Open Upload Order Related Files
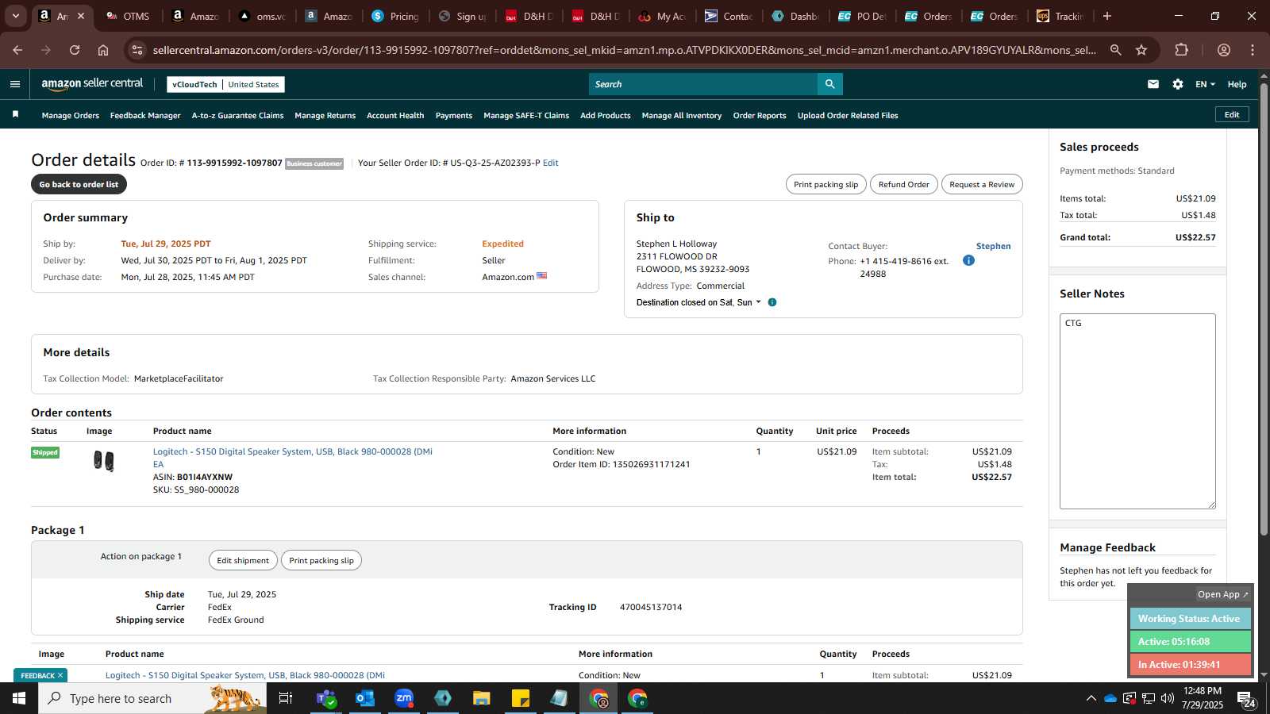Image resolution: width=1270 pixels, height=714 pixels. pos(848,116)
